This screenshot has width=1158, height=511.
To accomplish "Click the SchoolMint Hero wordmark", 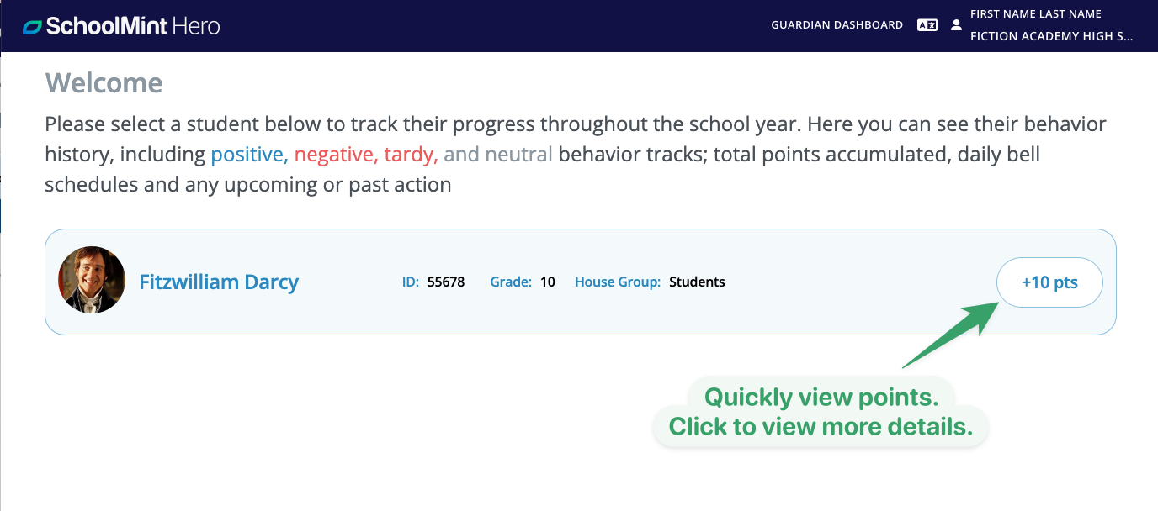I will point(133,26).
